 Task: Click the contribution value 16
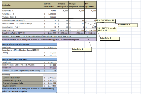point(63,27)
